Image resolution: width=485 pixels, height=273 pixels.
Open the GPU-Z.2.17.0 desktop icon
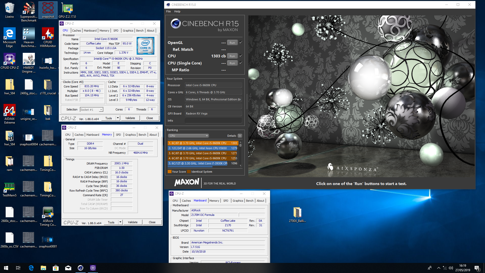pyautogui.click(x=67, y=10)
